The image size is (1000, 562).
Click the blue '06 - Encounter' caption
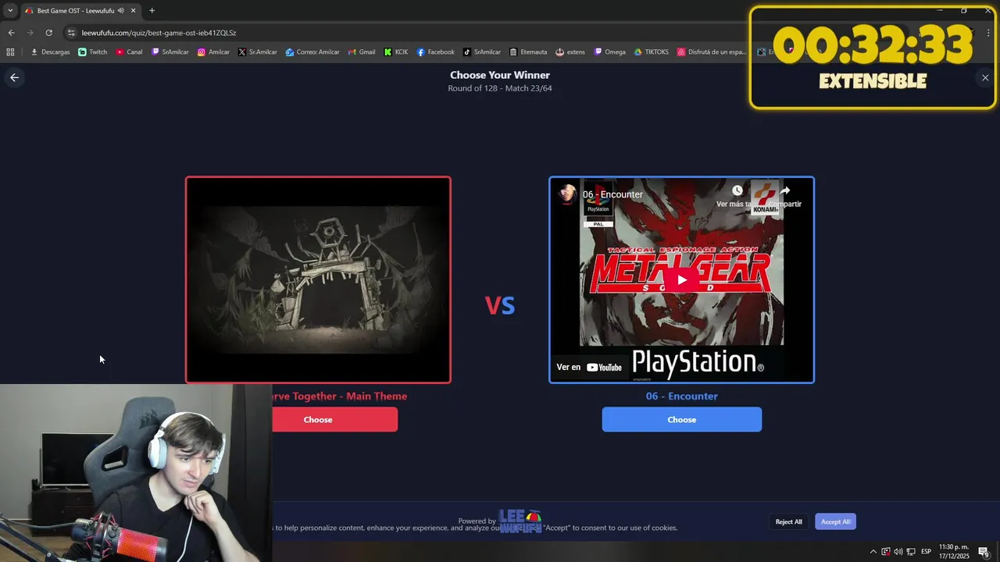[x=681, y=396]
